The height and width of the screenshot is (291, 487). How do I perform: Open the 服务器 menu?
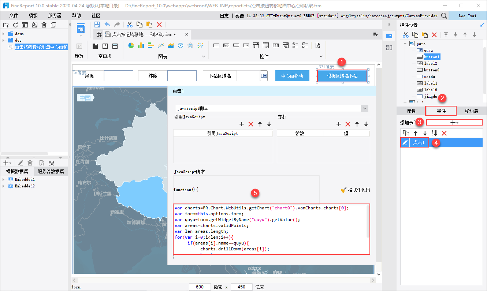[55, 16]
